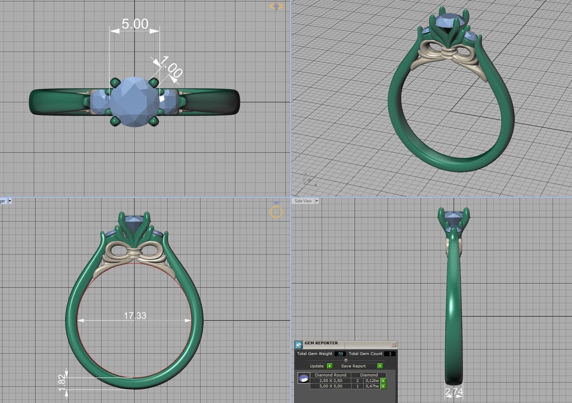Click the Total Gem Count label
Viewport: 572px width, 403px height.
(x=365, y=354)
